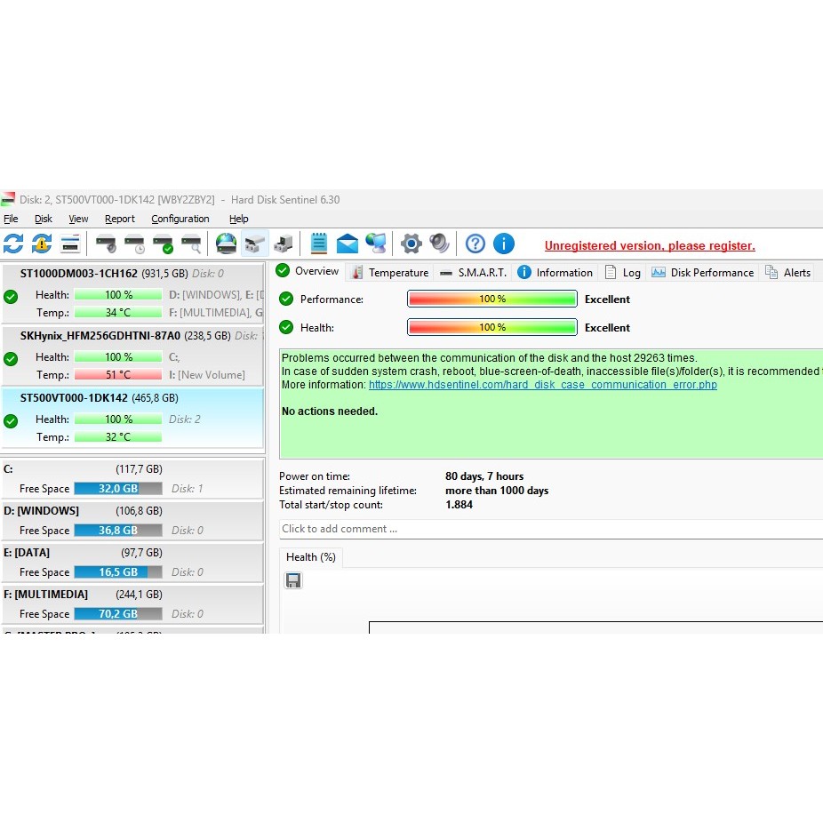Click the blue refresh arrows icon
Viewport: 823px width, 823px height.
pyautogui.click(x=13, y=244)
